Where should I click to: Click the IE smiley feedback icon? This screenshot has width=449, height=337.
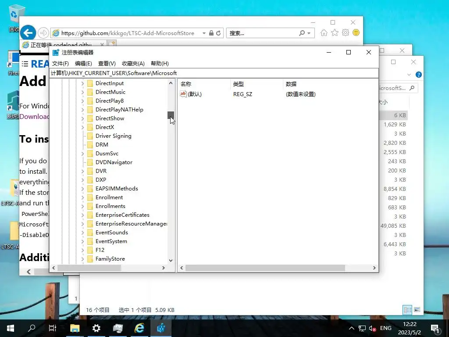pyautogui.click(x=356, y=32)
